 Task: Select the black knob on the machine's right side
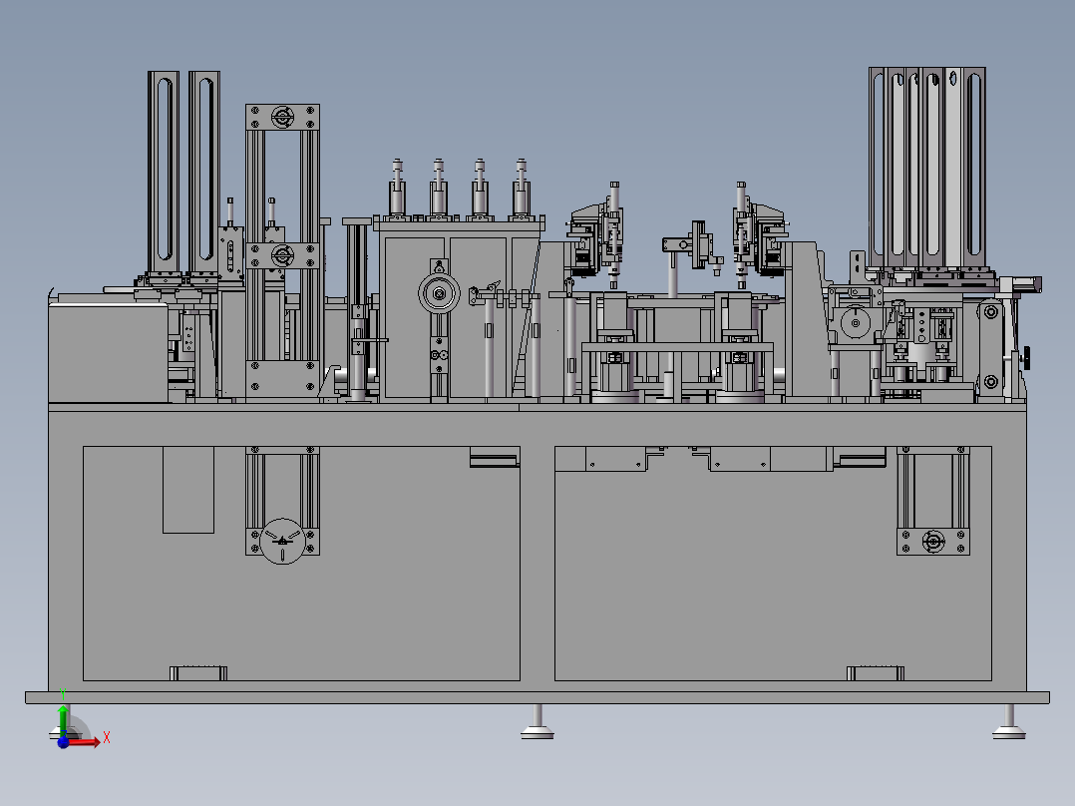(1027, 357)
